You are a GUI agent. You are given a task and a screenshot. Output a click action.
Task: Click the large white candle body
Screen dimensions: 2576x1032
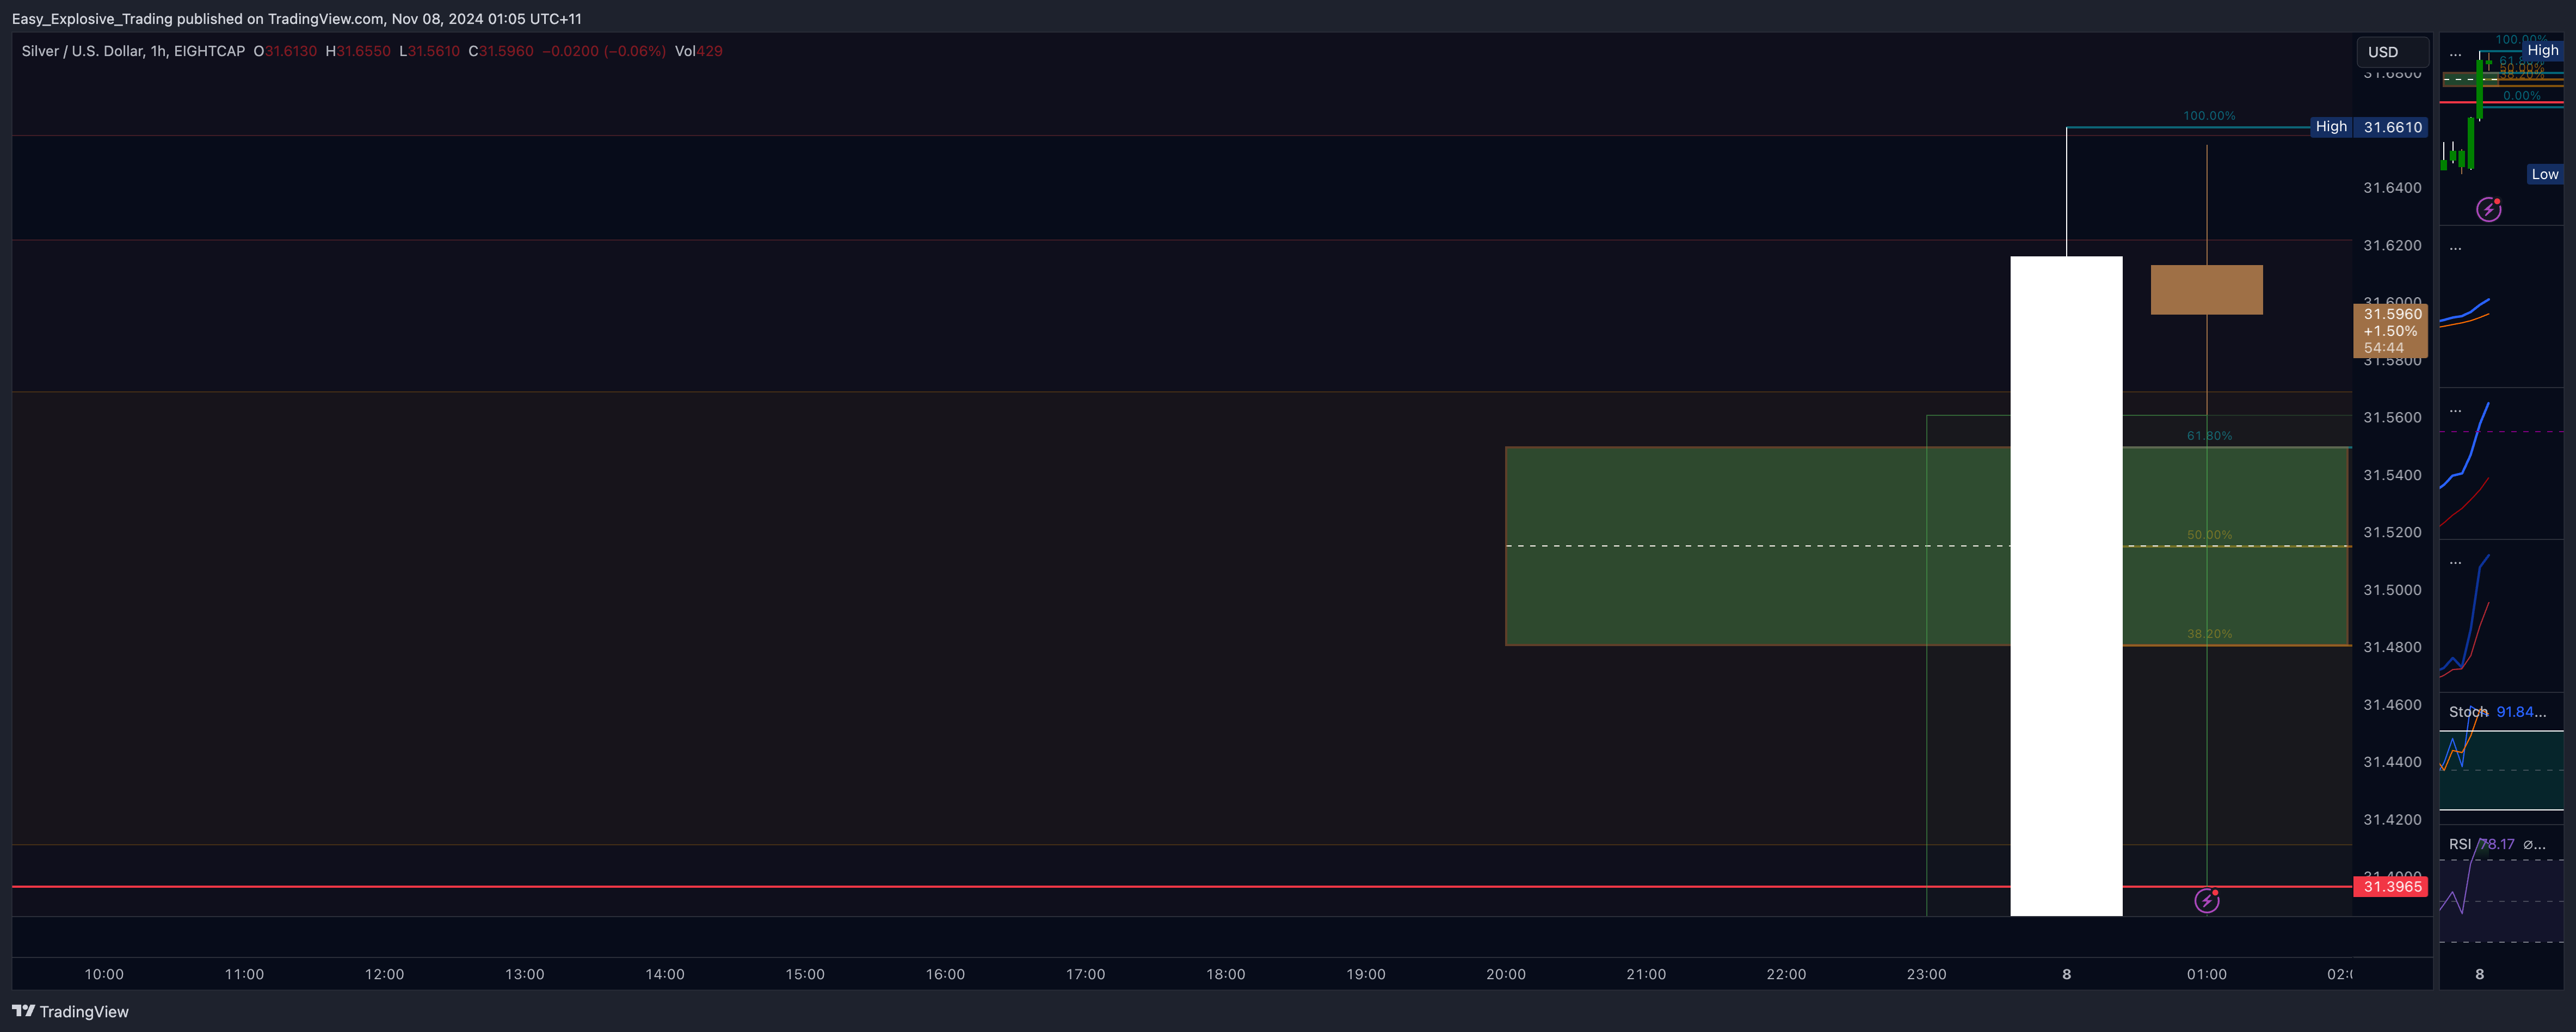coord(2066,586)
